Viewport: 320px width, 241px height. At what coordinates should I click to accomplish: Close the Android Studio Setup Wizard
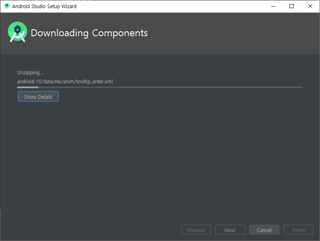(x=310, y=6)
